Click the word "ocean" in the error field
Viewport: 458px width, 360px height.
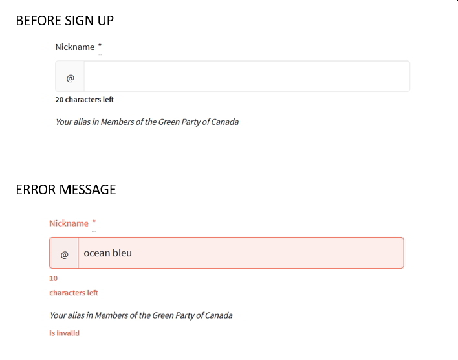click(x=96, y=253)
